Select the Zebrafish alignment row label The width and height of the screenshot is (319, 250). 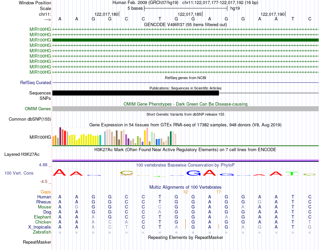[x=42, y=232]
